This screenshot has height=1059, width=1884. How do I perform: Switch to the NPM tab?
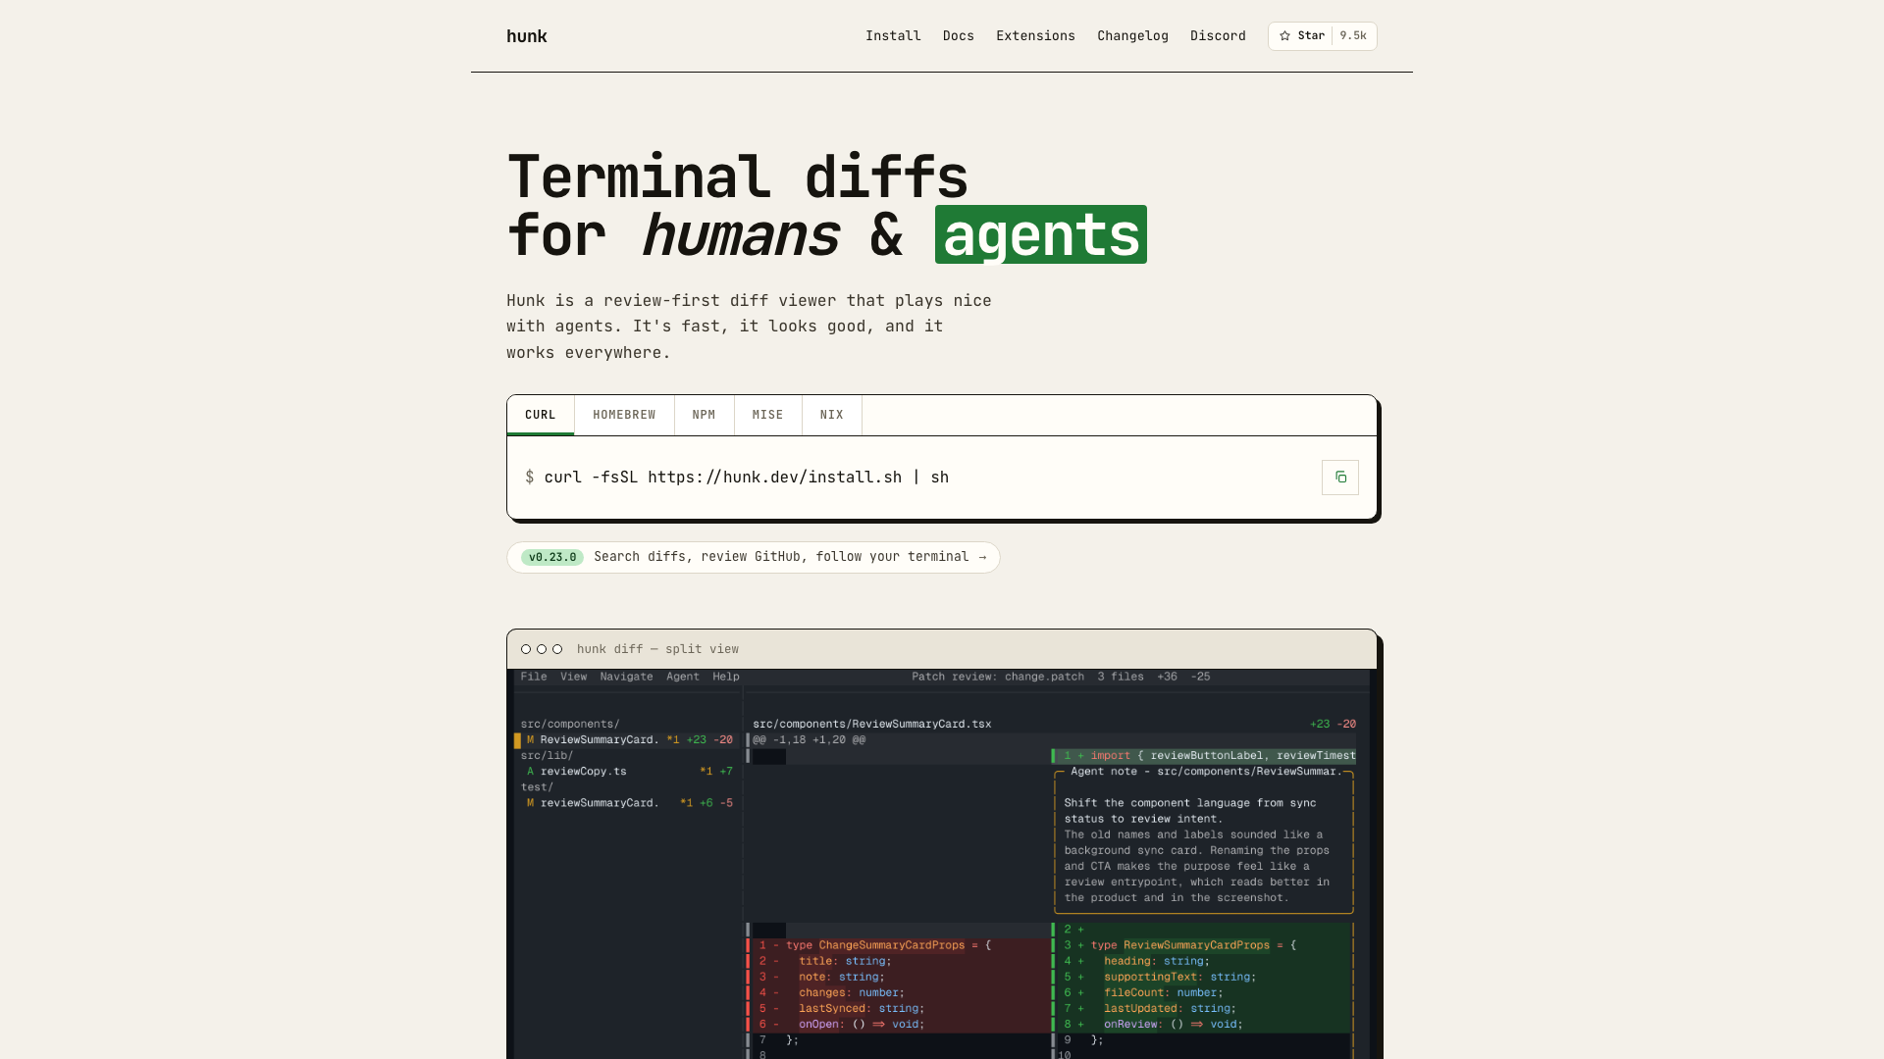tap(704, 416)
